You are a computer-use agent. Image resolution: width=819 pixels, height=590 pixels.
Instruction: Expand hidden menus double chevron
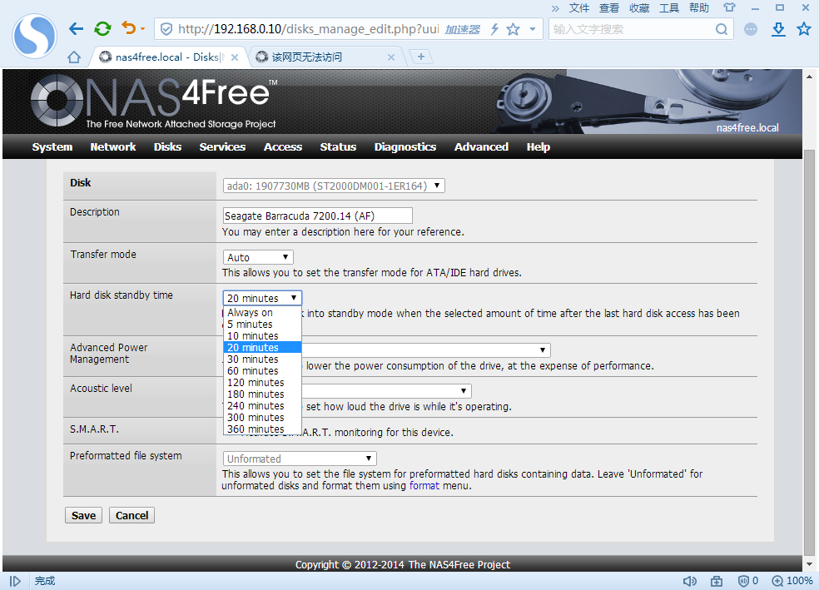[554, 8]
